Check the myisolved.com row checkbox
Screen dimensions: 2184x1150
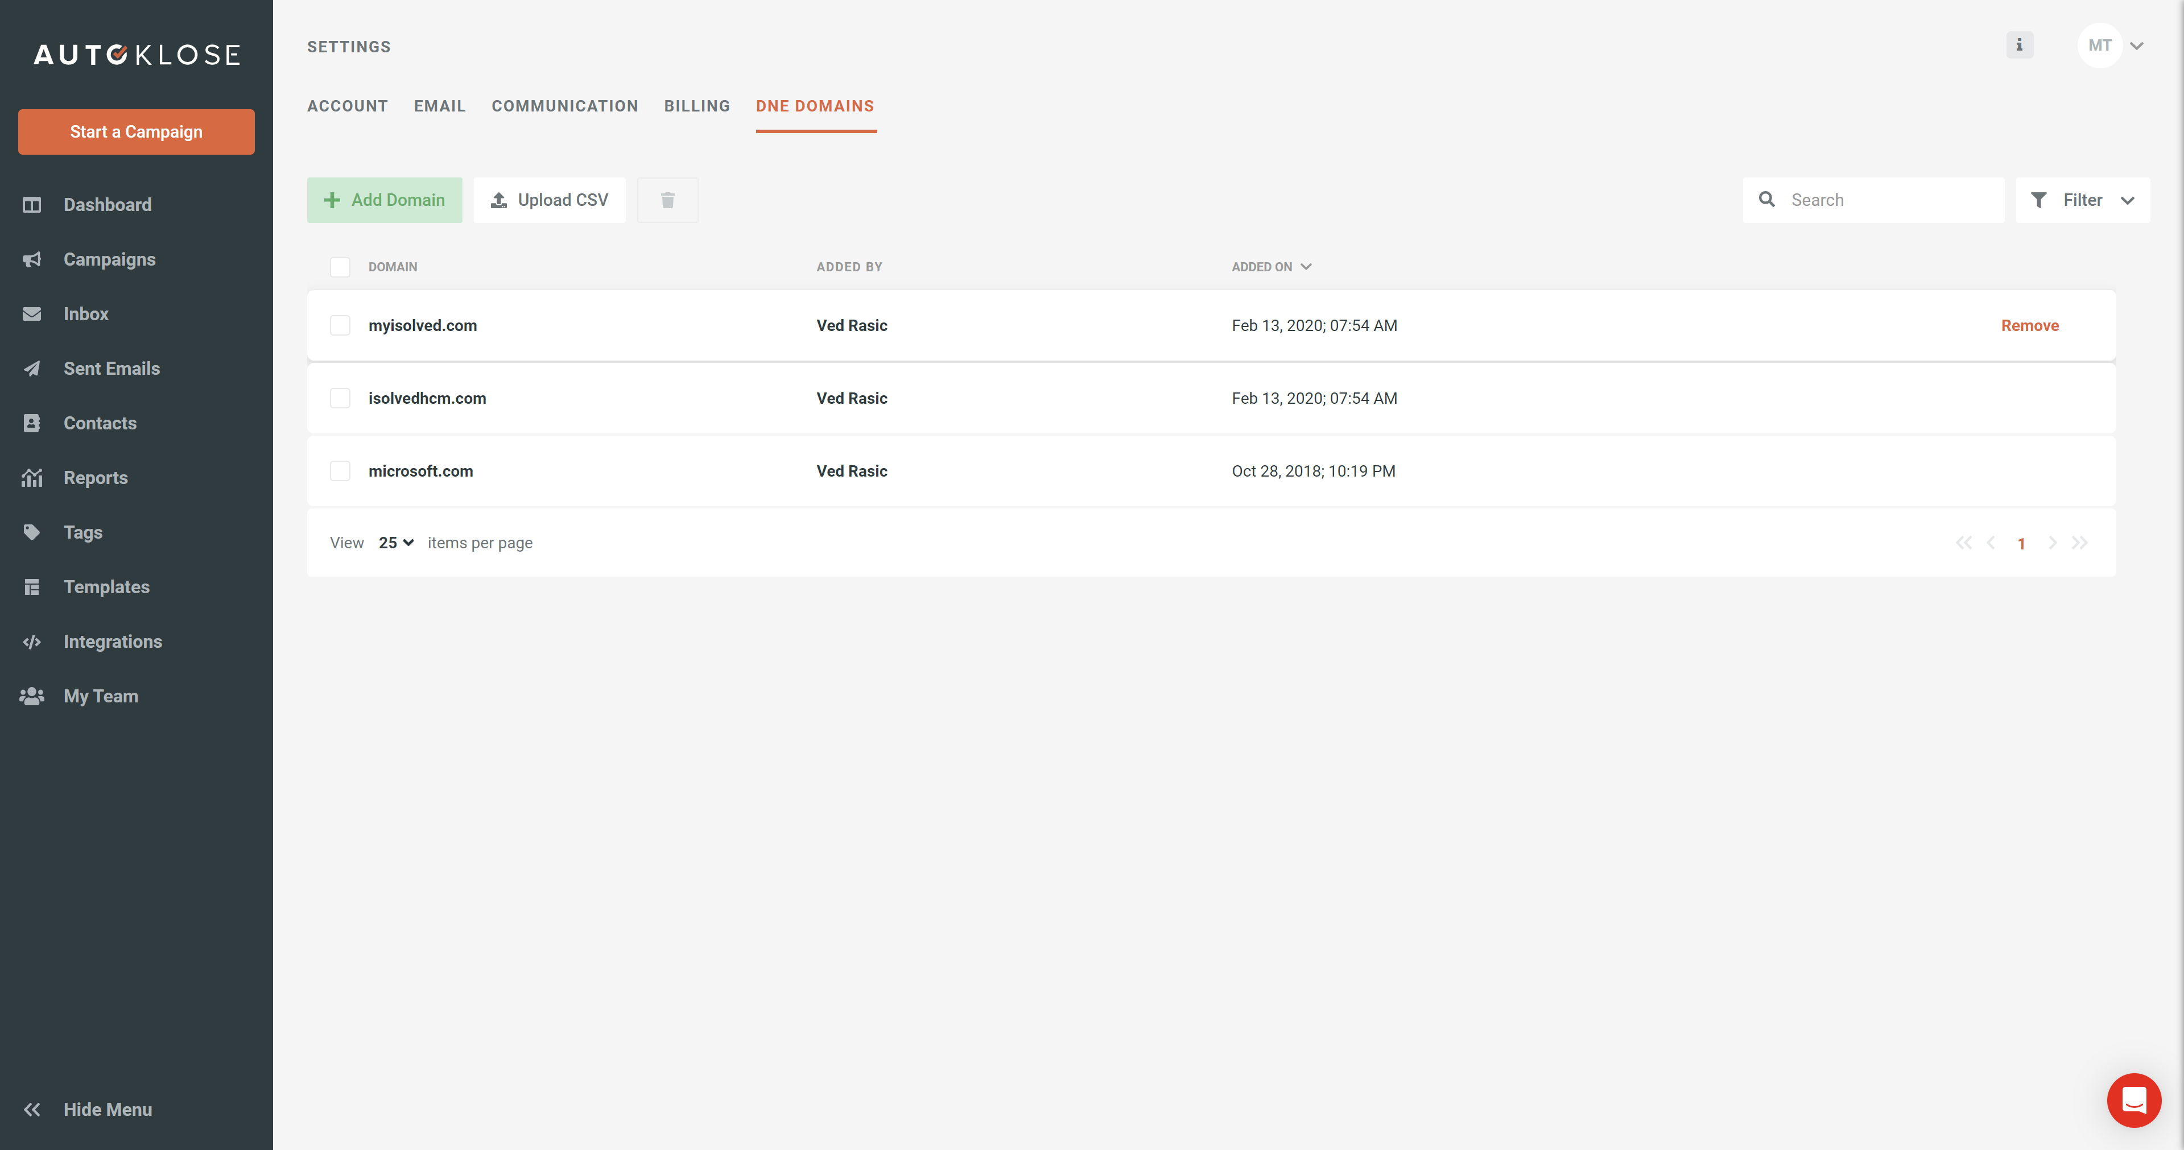click(x=340, y=325)
